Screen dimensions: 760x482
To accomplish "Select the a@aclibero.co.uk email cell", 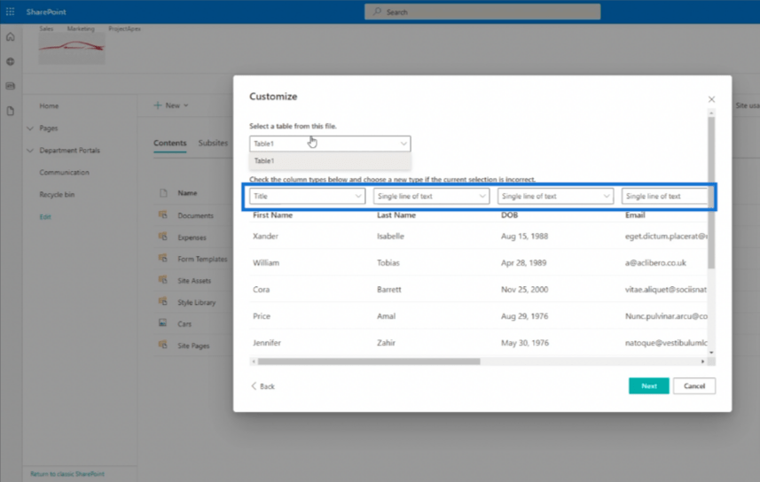I will coord(655,262).
